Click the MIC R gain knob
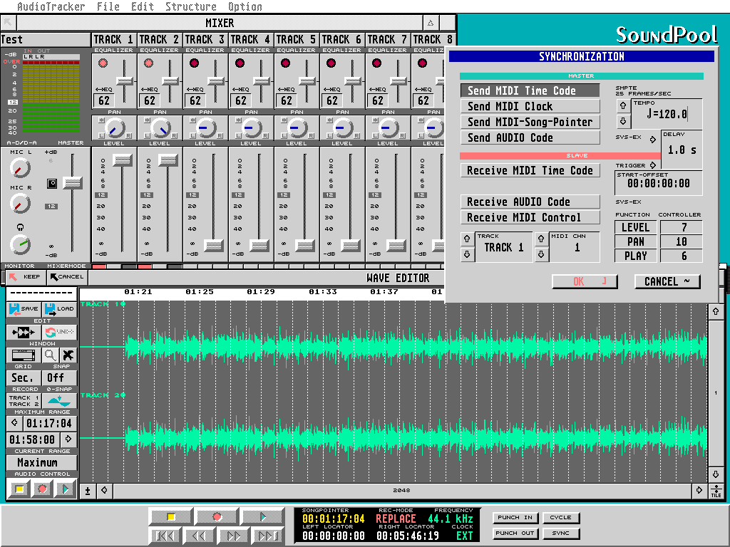Screen dimensions: 730x547 [x=20, y=203]
